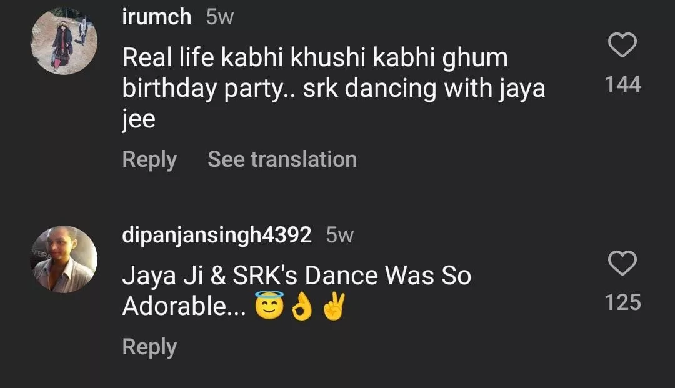
Task: Tap the heart on dipanjansingh4392's comment
Action: coord(622,264)
